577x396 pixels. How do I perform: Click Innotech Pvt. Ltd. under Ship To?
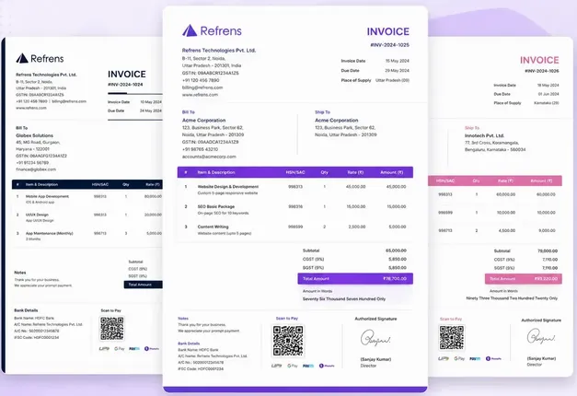click(x=484, y=135)
